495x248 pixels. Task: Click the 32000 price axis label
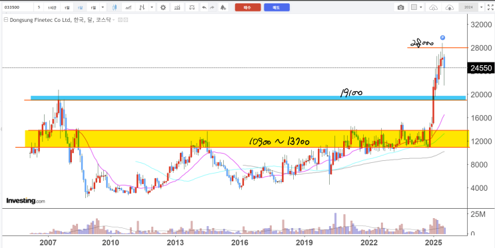481,25
